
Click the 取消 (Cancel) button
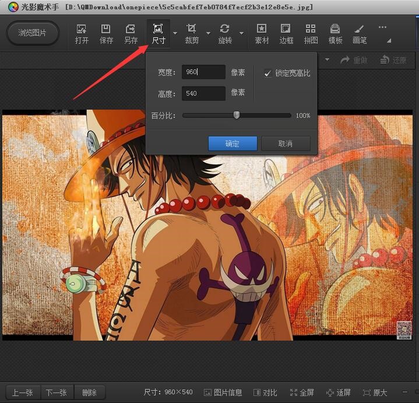(286, 143)
